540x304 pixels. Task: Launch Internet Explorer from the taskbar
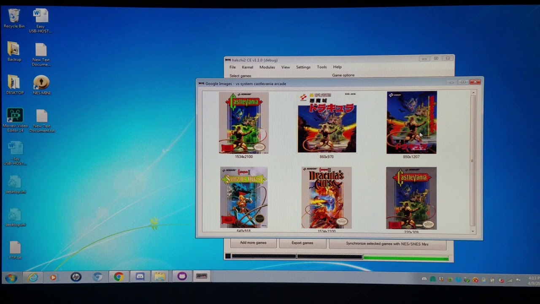(33, 277)
